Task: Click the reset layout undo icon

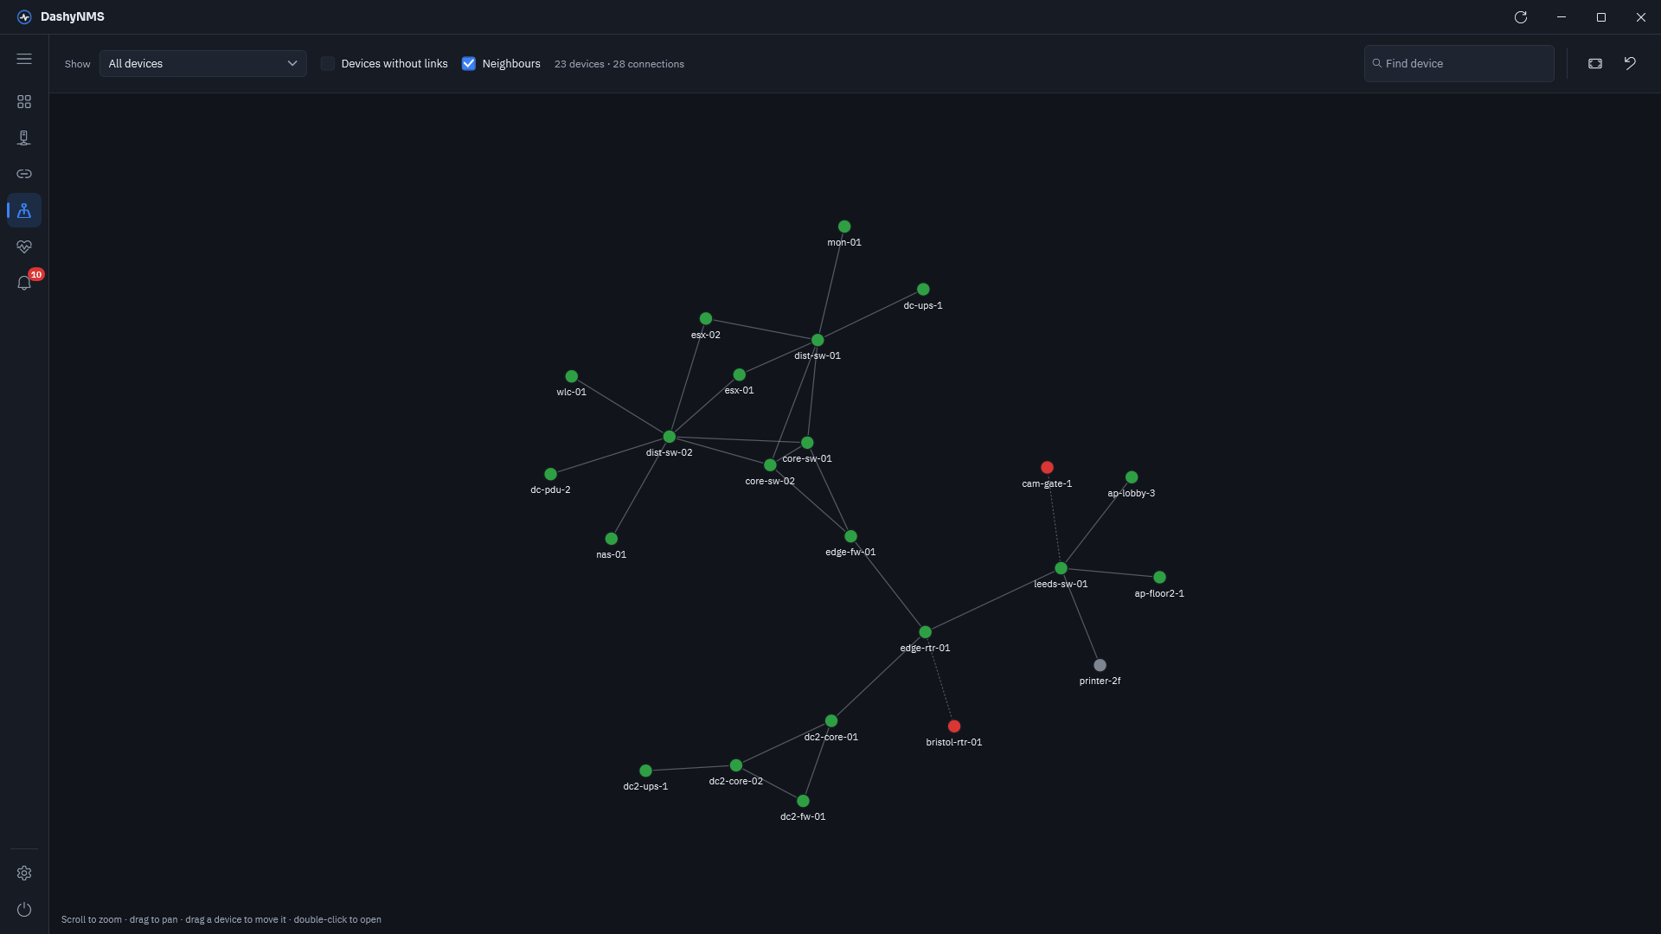Action: [1630, 63]
